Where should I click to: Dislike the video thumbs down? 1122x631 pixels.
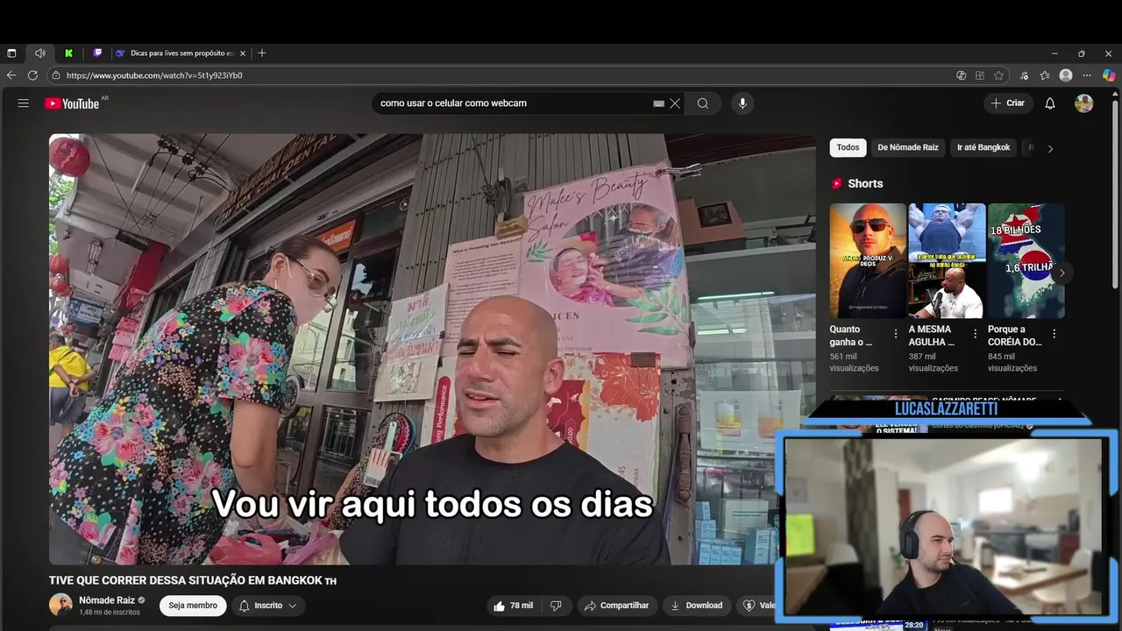coord(556,606)
